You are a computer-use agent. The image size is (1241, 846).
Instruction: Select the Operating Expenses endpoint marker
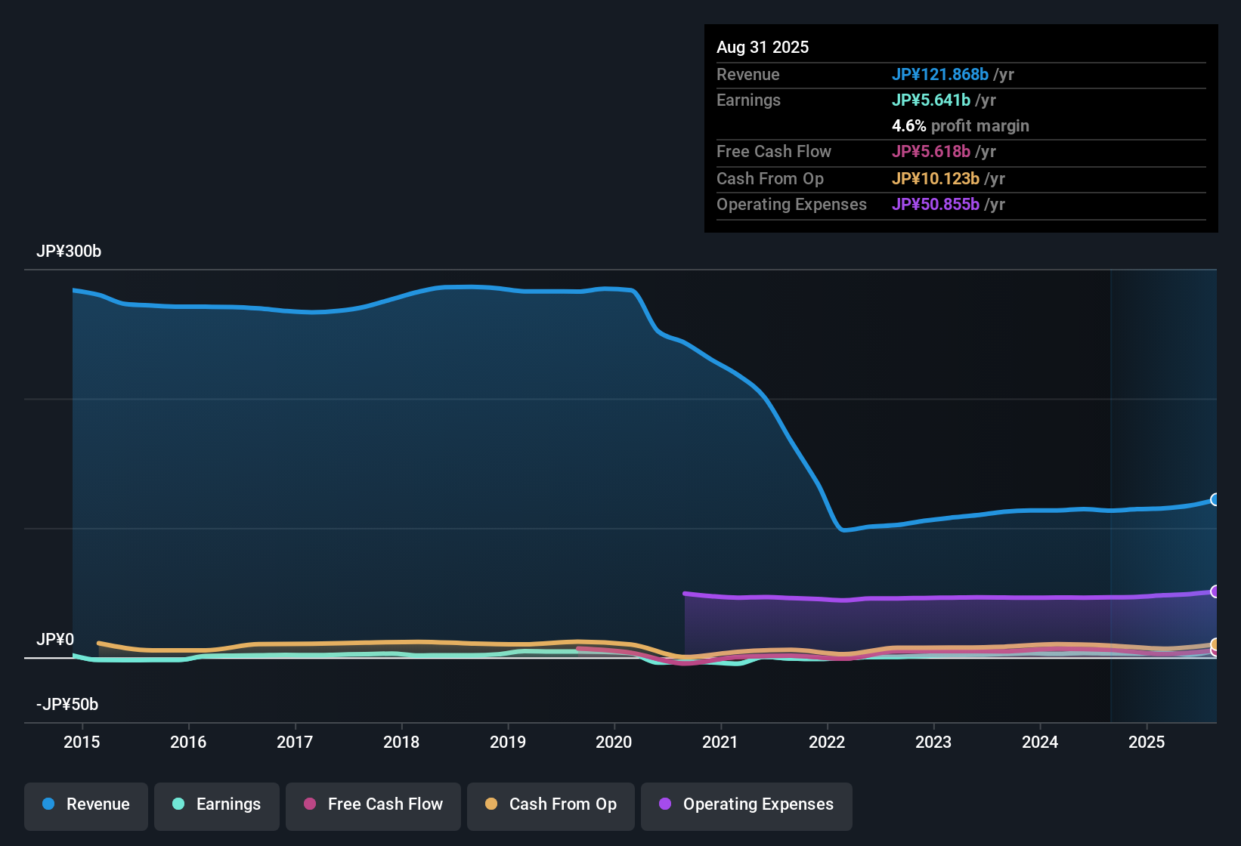(1215, 591)
